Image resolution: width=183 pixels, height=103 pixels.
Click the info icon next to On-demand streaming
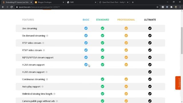(47, 36)
